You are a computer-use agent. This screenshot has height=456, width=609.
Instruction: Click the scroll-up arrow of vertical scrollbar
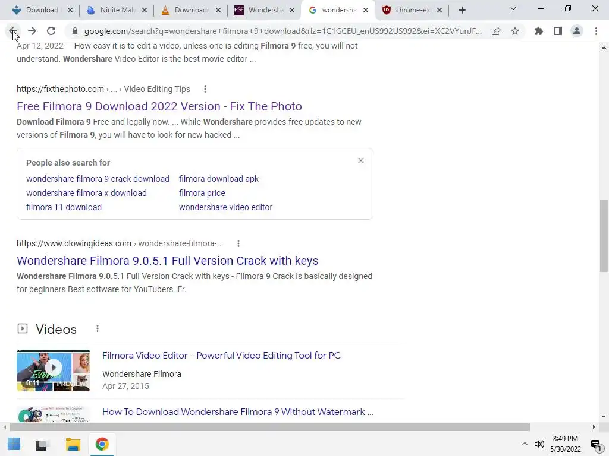(604, 47)
